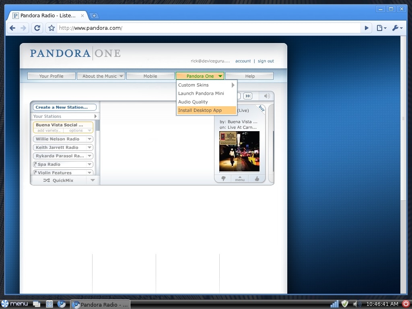Select Install Desktop App from the menu

[199, 110]
